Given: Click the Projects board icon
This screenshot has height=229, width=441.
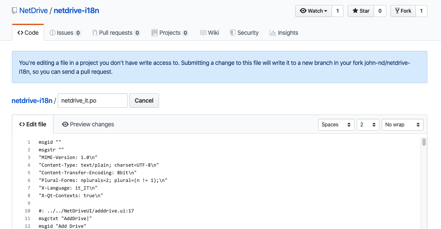Looking at the screenshot, I should click(x=154, y=33).
